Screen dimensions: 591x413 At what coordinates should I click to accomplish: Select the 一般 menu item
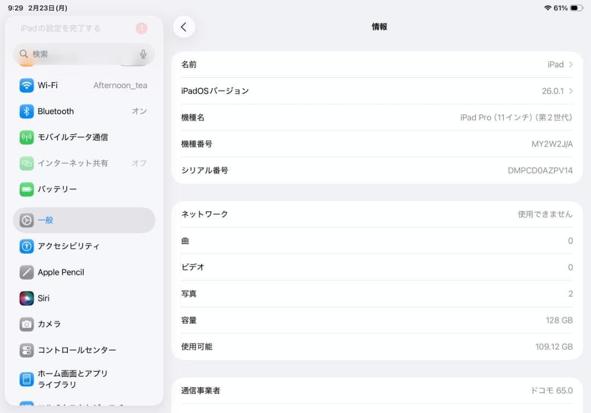tap(84, 220)
